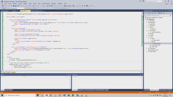
Task: Select Style.css in the Asset folder
Action: (x=154, y=29)
